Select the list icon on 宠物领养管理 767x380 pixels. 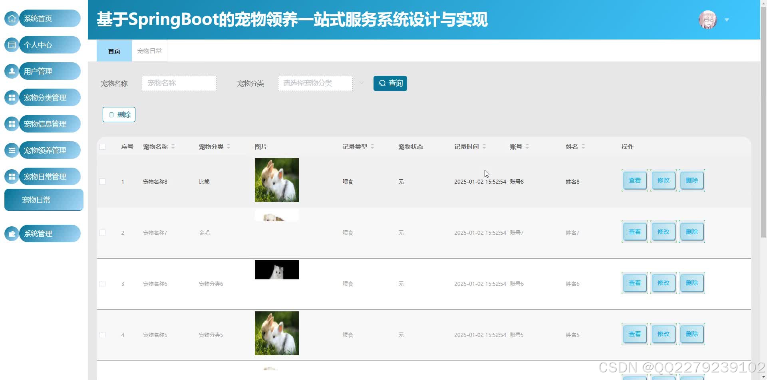point(12,150)
